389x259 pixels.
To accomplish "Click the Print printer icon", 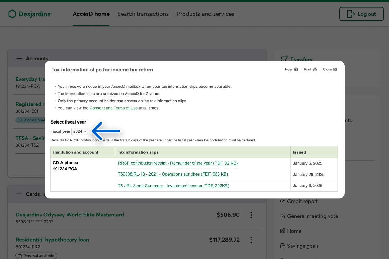I will coord(315,70).
